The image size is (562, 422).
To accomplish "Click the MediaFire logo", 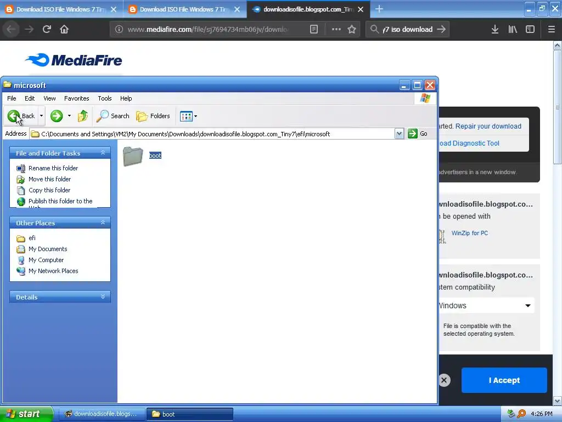I will click(74, 60).
